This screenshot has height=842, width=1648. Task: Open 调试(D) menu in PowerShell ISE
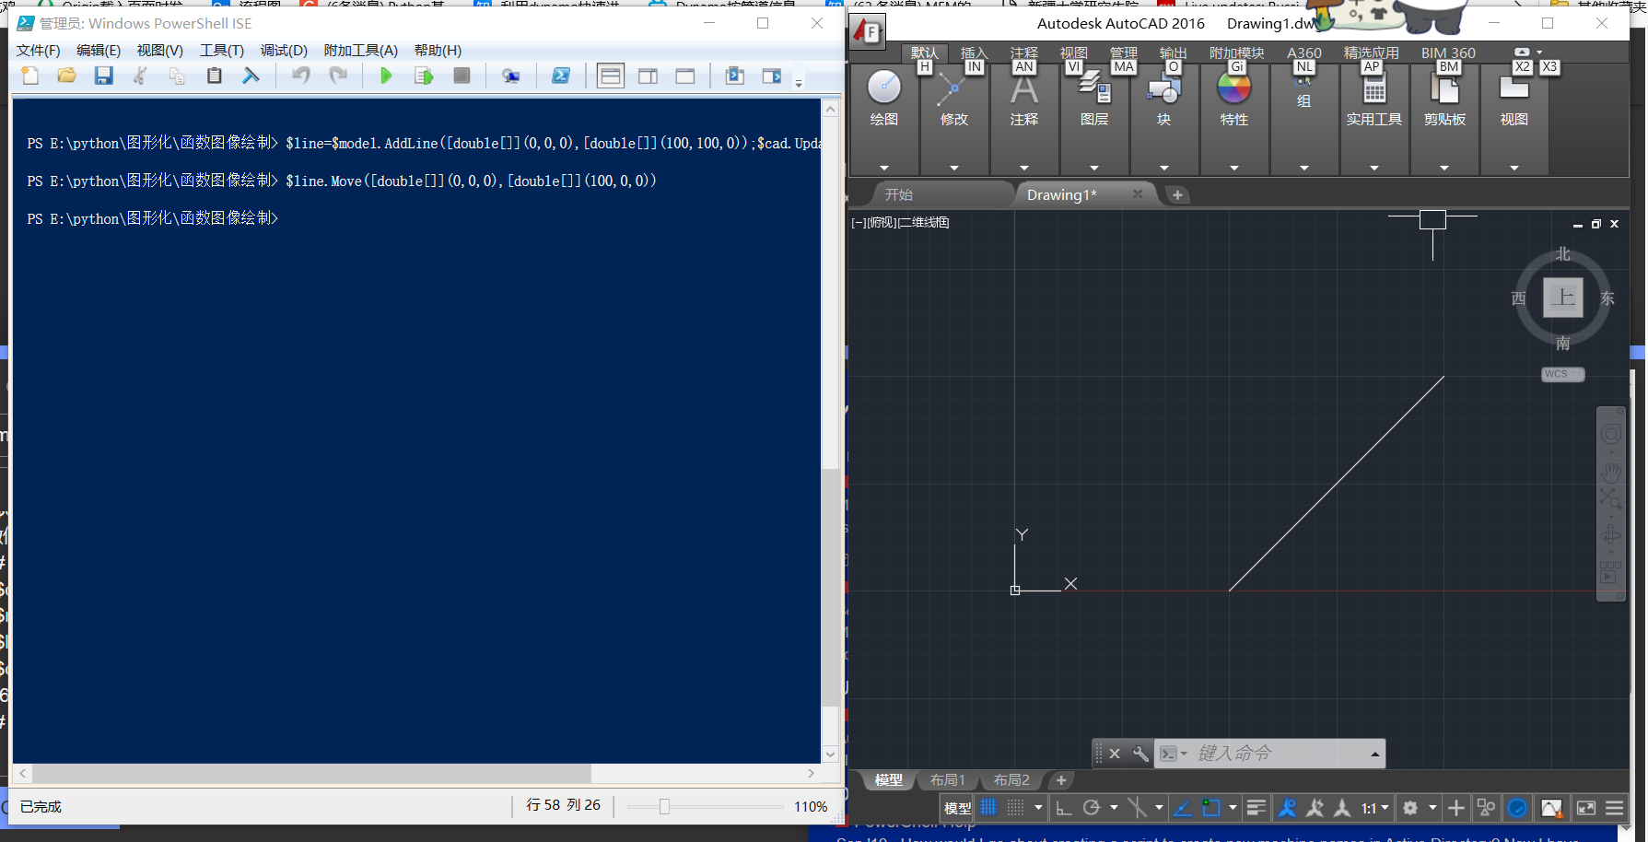(x=284, y=51)
